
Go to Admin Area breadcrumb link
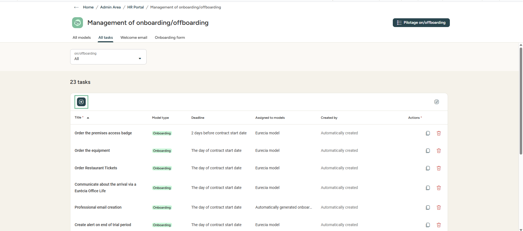click(110, 7)
